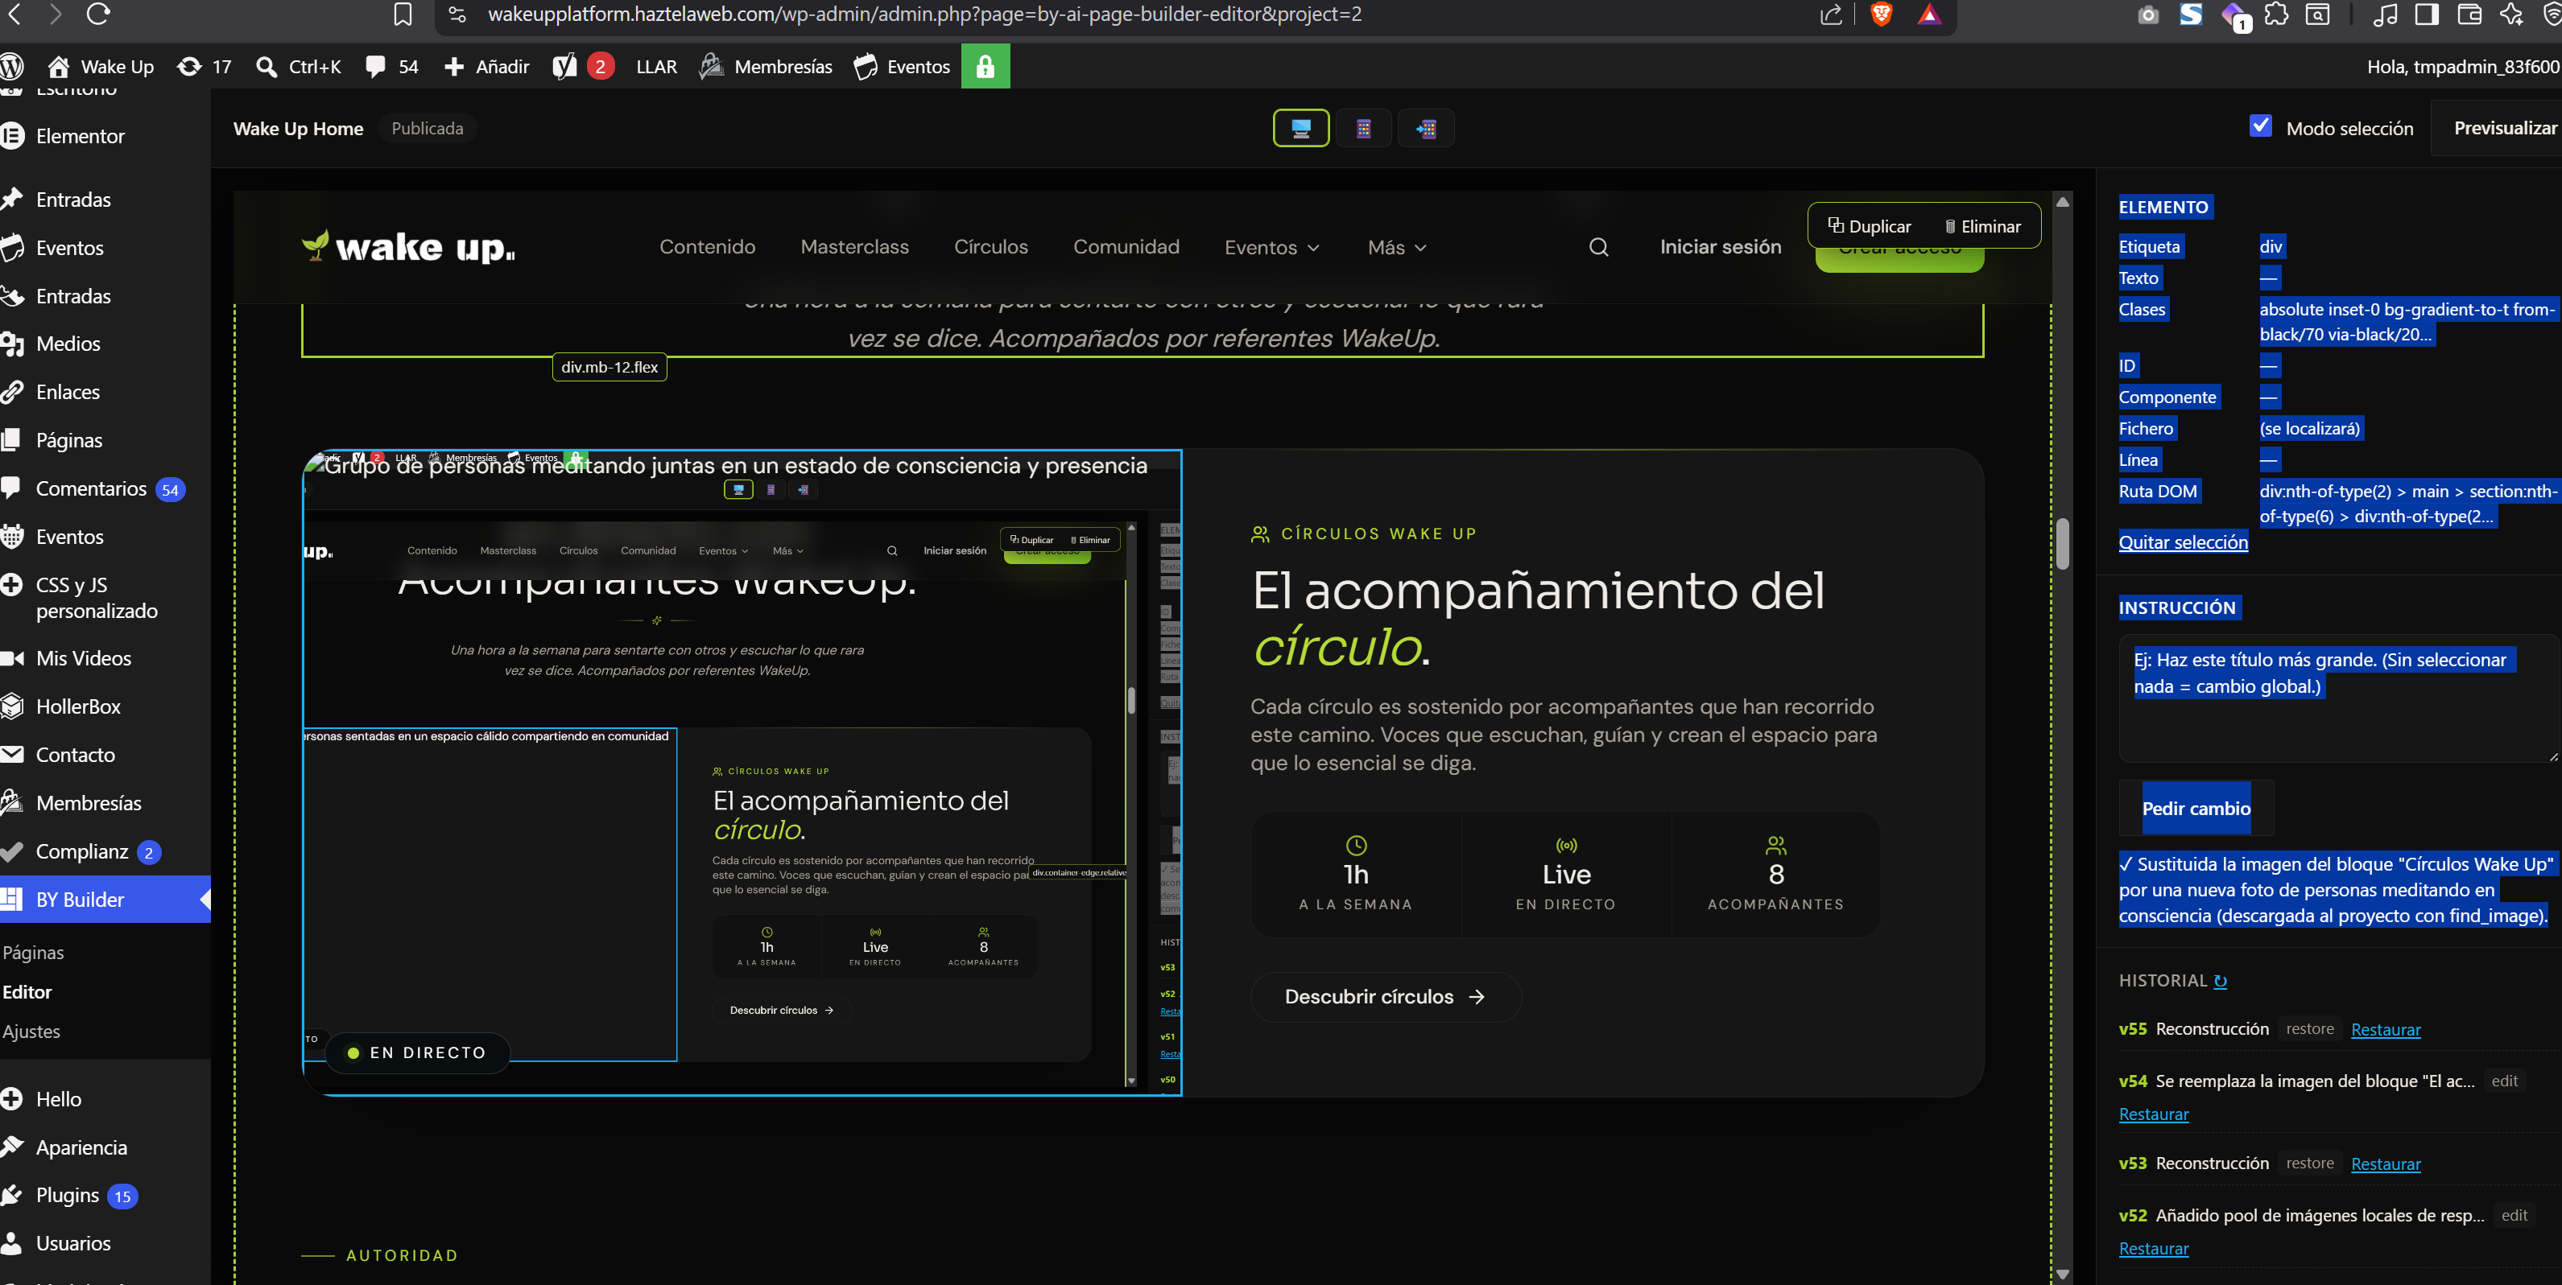Click the Brave Rewards triangle icon
Screen dimensions: 2562x1285
pyautogui.click(x=1928, y=14)
